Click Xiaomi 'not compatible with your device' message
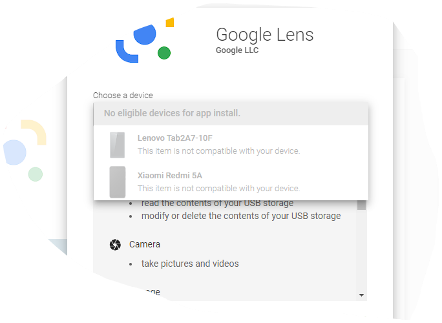This screenshot has height=323, width=442. (x=219, y=188)
